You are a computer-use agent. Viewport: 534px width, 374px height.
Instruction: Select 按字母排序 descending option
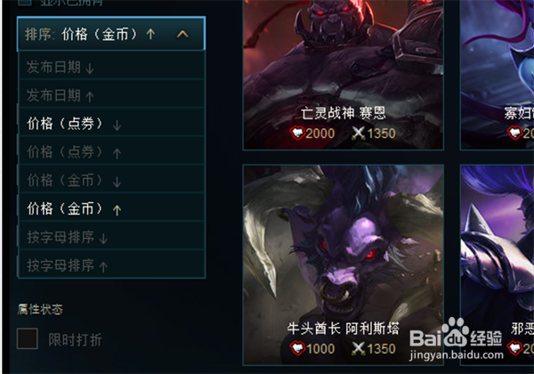(x=112, y=236)
